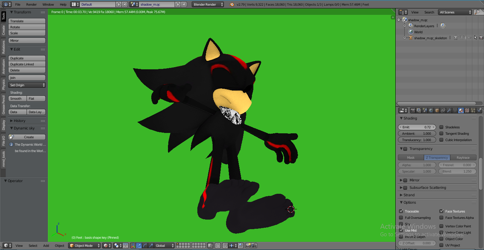The image size is (484, 250).
Task: Open the Help menu
Action: click(63, 5)
